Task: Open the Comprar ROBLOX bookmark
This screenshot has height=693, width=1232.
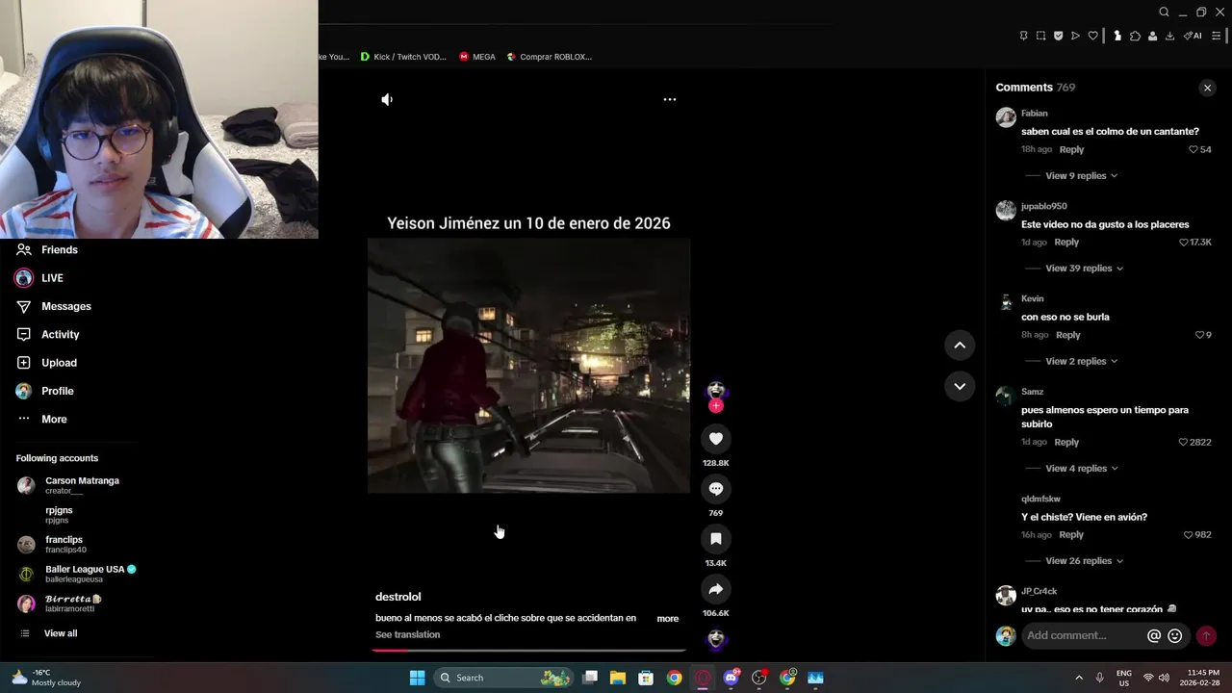Action: [x=550, y=57]
